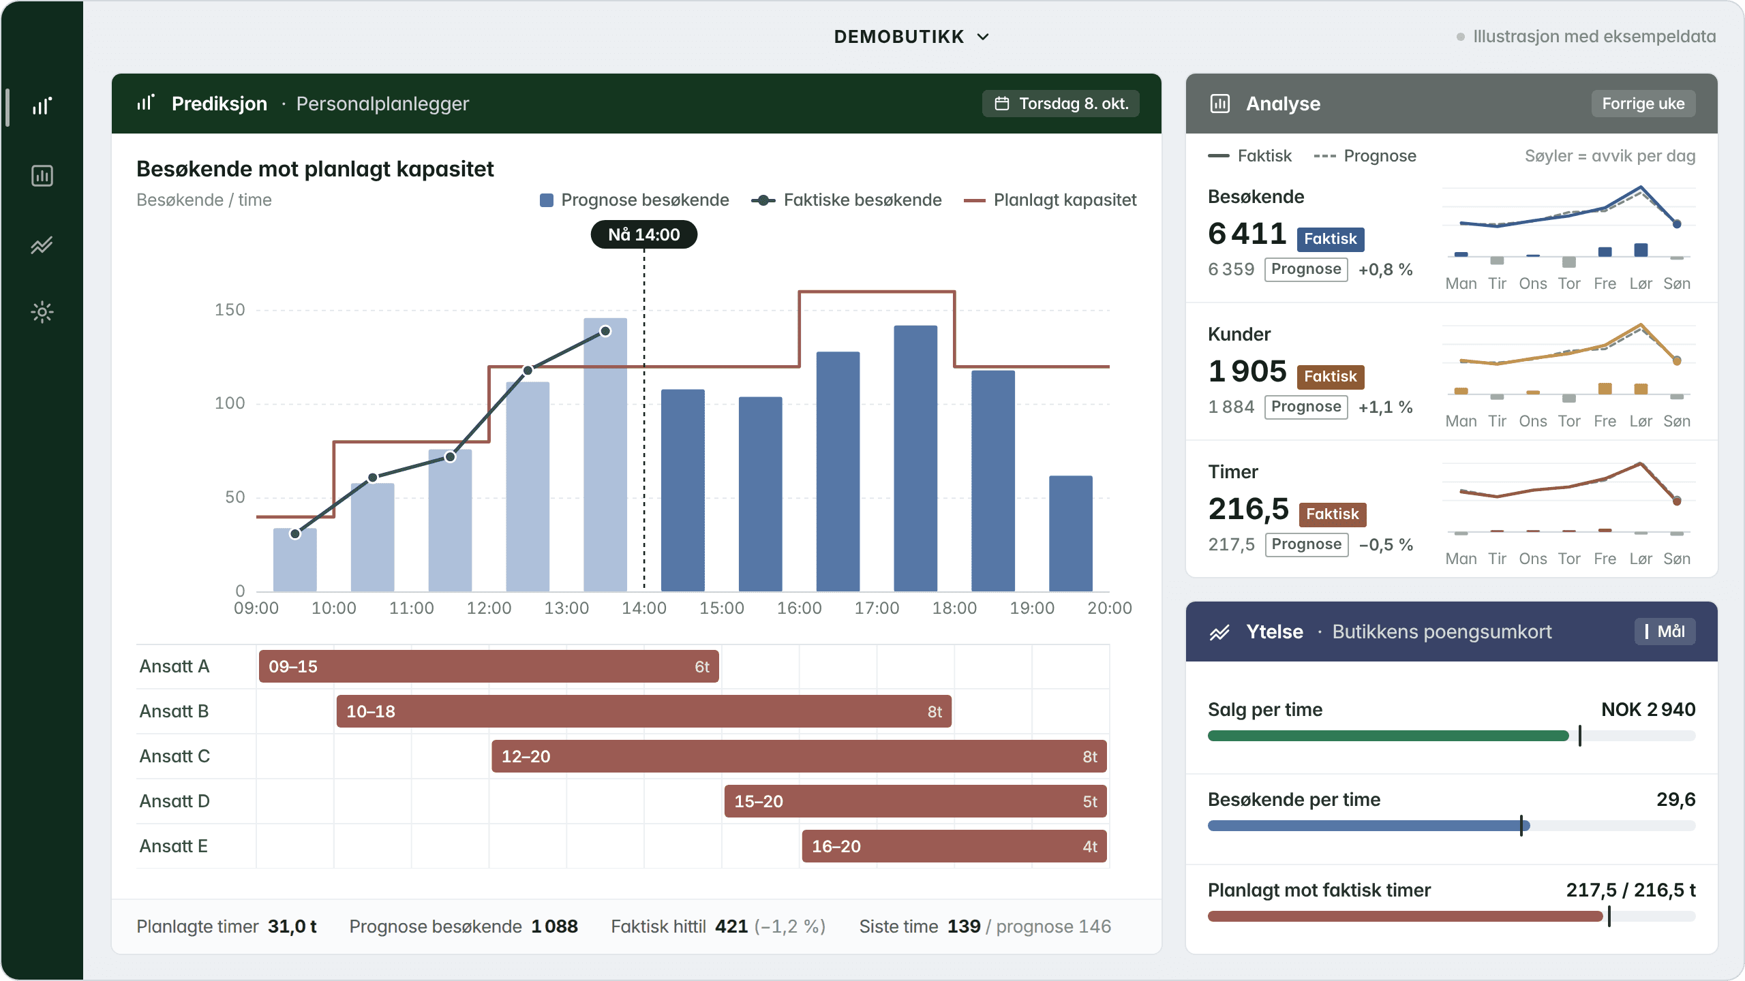
Task: Click the Forrige uke button
Action: (1643, 104)
